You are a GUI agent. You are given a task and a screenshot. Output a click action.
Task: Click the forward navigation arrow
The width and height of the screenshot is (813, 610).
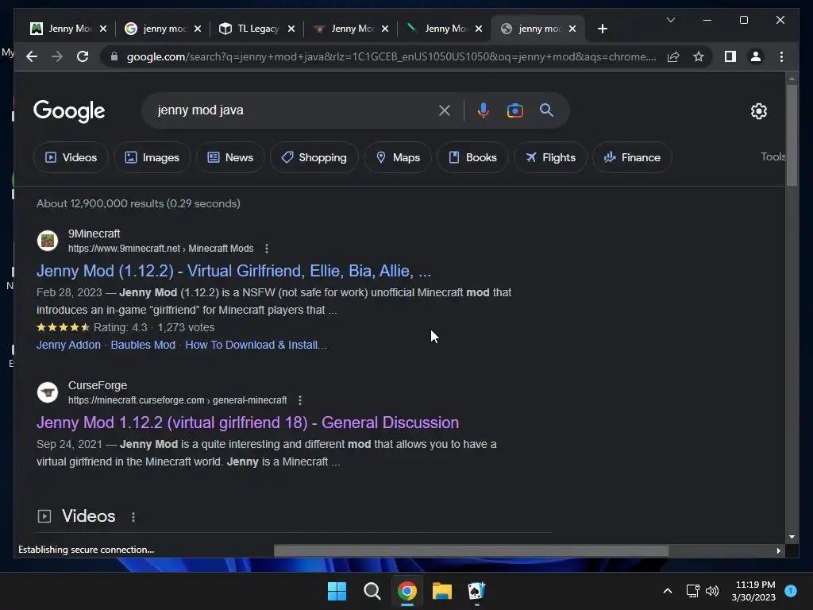[57, 56]
